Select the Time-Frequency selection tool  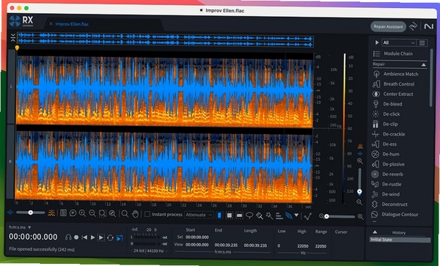pyautogui.click(x=230, y=215)
